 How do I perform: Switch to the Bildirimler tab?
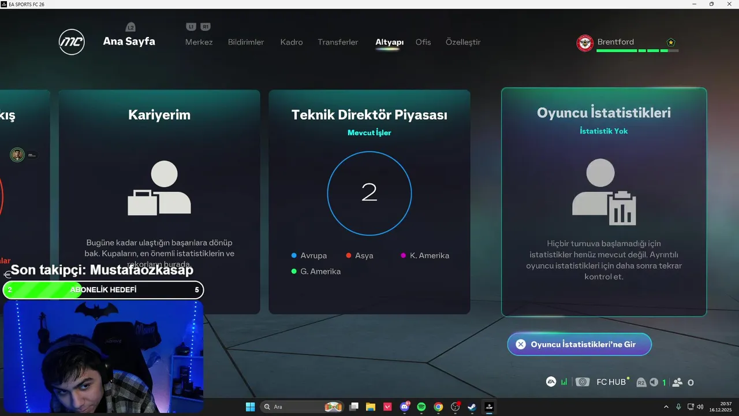[246, 42]
